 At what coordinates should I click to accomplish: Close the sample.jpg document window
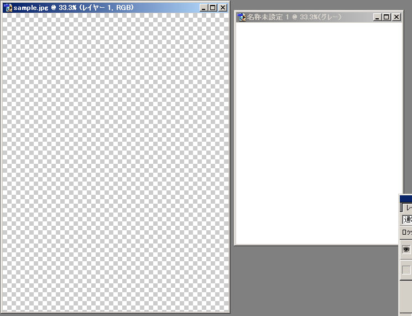tap(222, 8)
